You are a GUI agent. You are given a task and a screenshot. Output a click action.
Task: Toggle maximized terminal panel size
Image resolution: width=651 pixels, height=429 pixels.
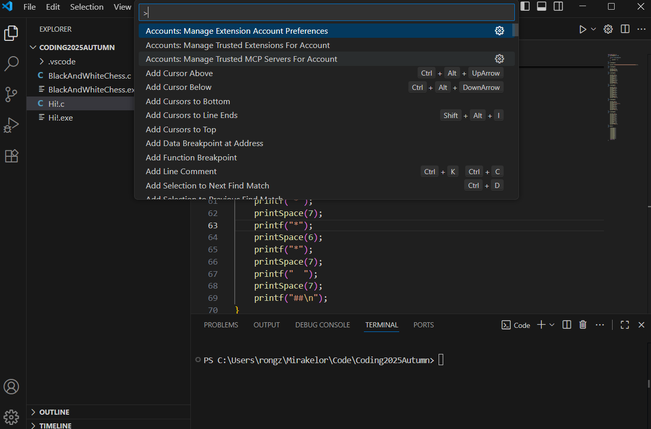click(624, 325)
